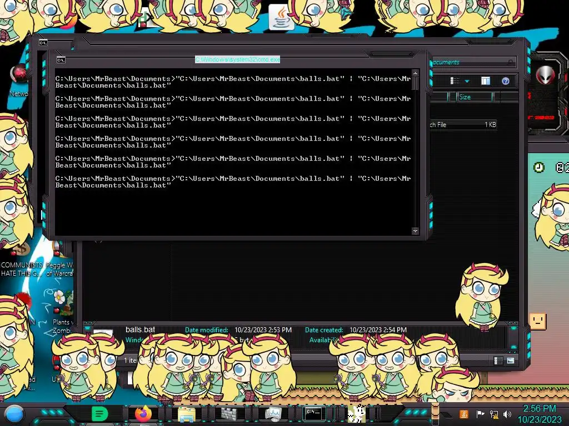Open the performance monitor taskbar icon
Screen dimensions: 569x426
click(273, 414)
